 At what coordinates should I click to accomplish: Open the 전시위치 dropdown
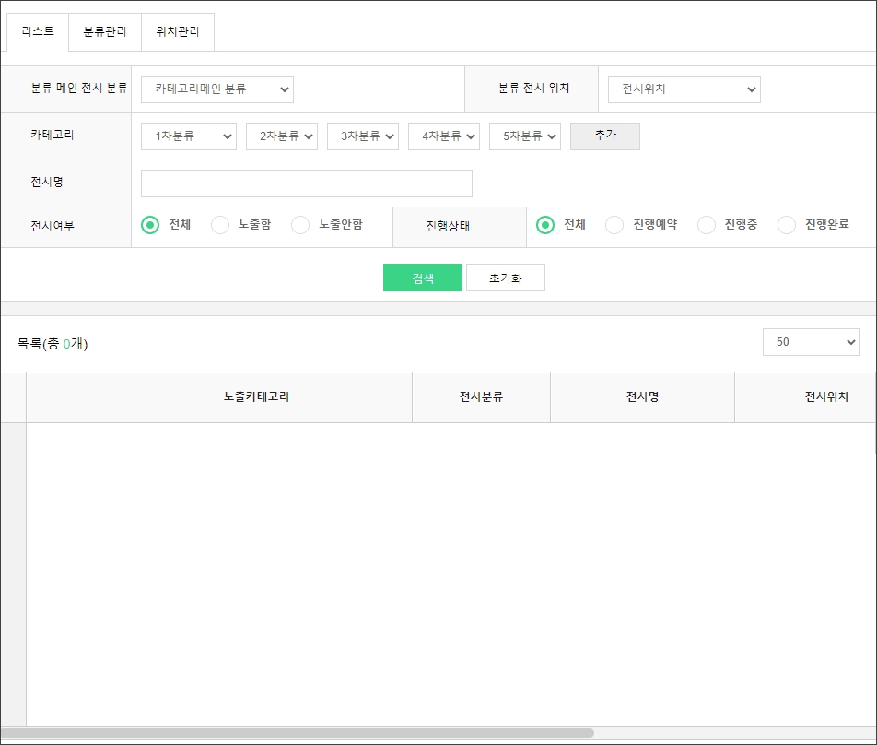(684, 89)
